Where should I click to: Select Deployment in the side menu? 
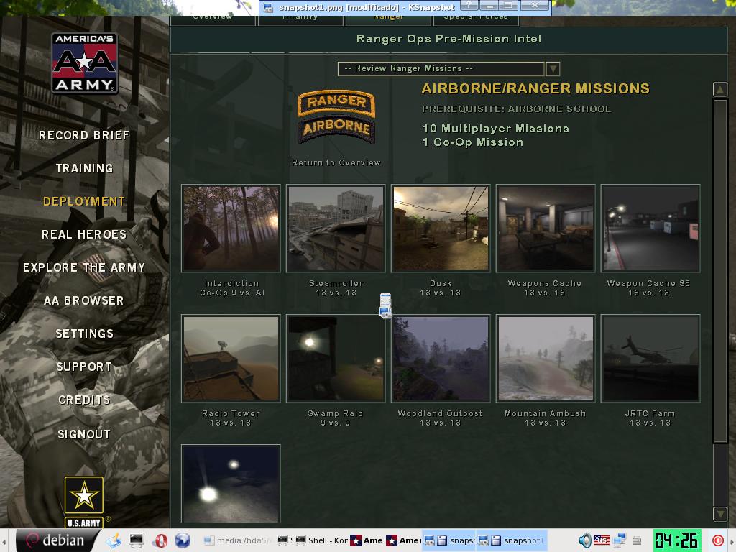click(84, 202)
